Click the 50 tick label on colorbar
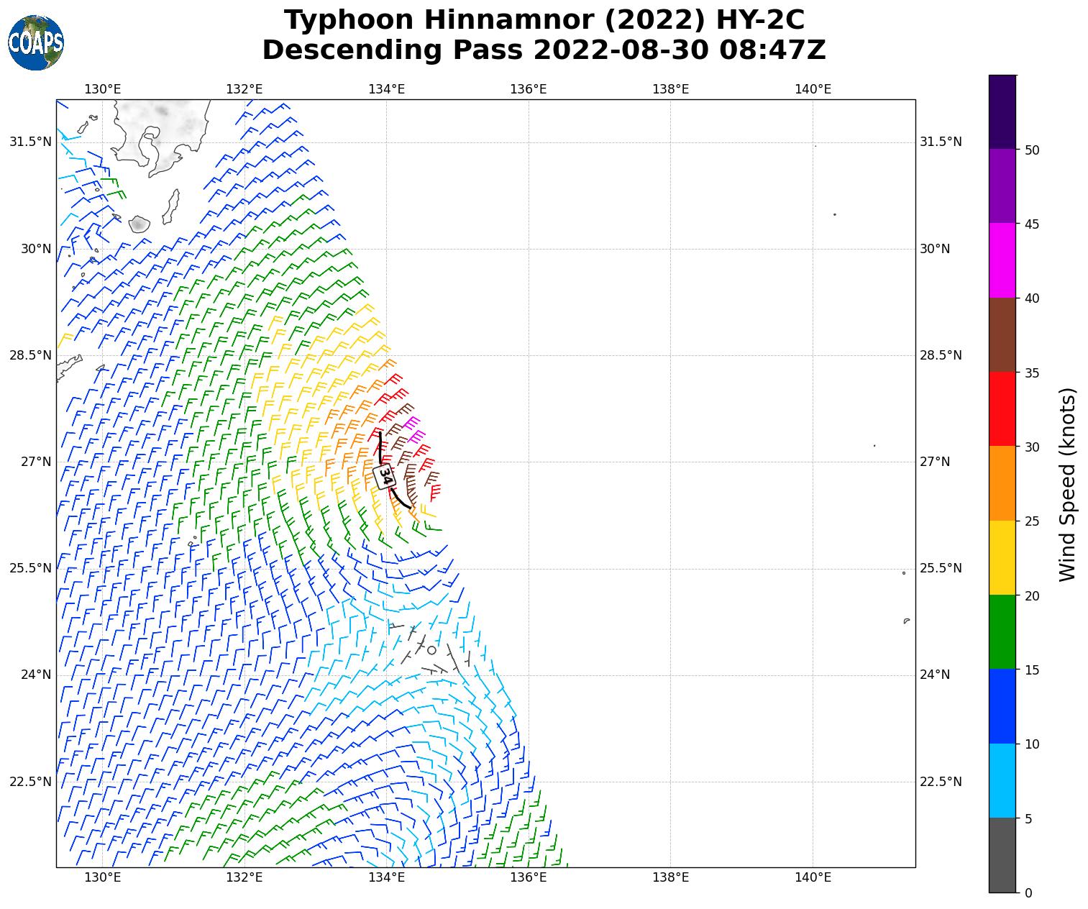 tap(1030, 150)
